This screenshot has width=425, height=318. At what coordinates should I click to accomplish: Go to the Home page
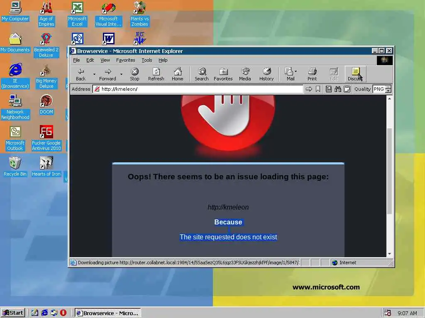(x=178, y=74)
